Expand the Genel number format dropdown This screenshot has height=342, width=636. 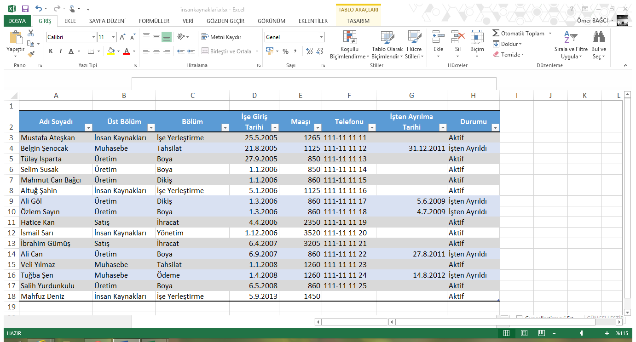point(321,37)
